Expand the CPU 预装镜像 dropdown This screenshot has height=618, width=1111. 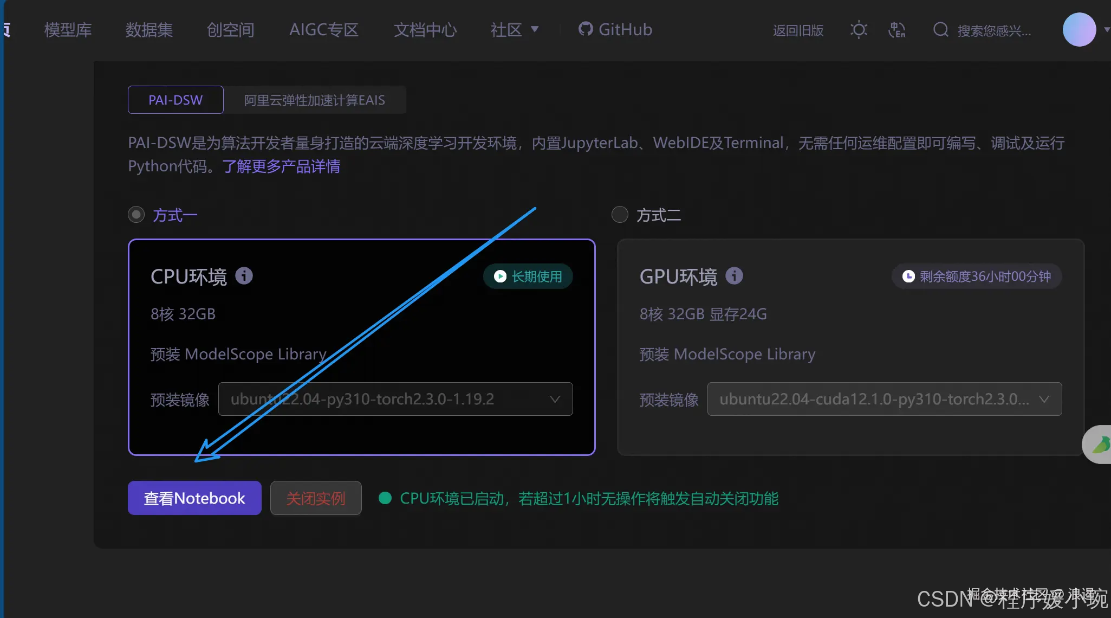395,399
